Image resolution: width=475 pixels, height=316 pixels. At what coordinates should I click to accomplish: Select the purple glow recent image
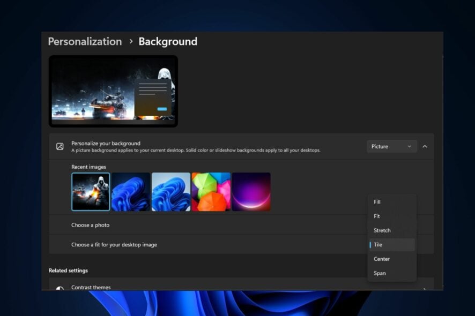coord(251,192)
